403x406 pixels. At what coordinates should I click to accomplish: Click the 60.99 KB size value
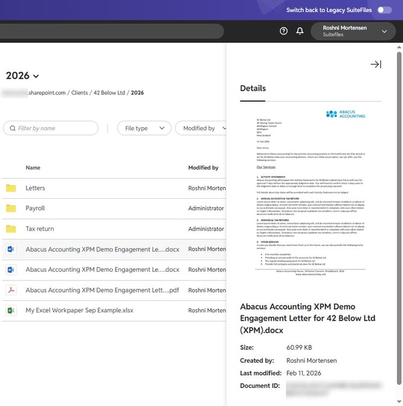(x=299, y=348)
